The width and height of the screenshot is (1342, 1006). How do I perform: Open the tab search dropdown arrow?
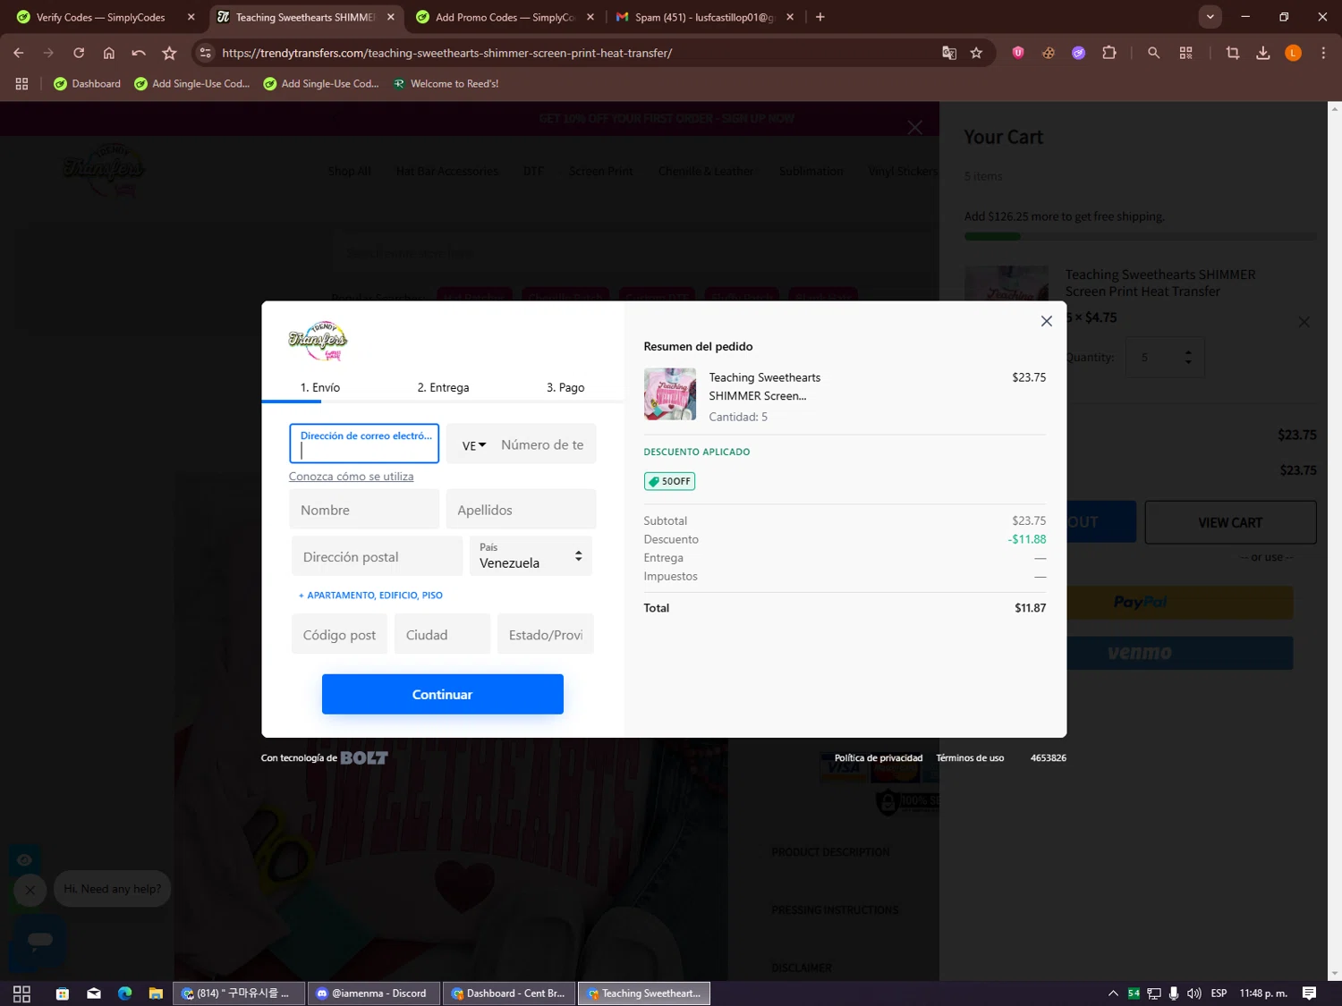pyautogui.click(x=1210, y=17)
